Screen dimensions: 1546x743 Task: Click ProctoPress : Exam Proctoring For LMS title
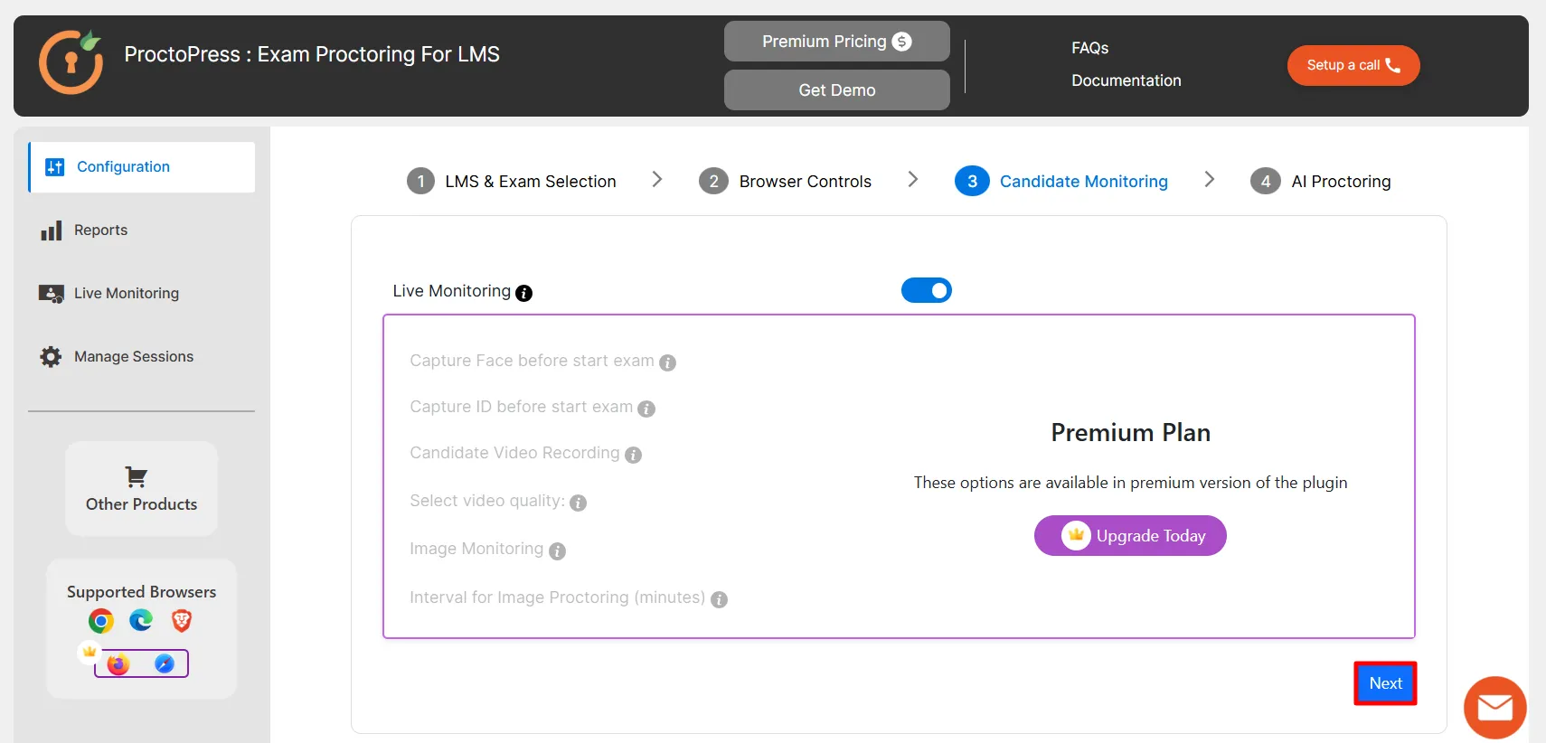click(x=312, y=54)
